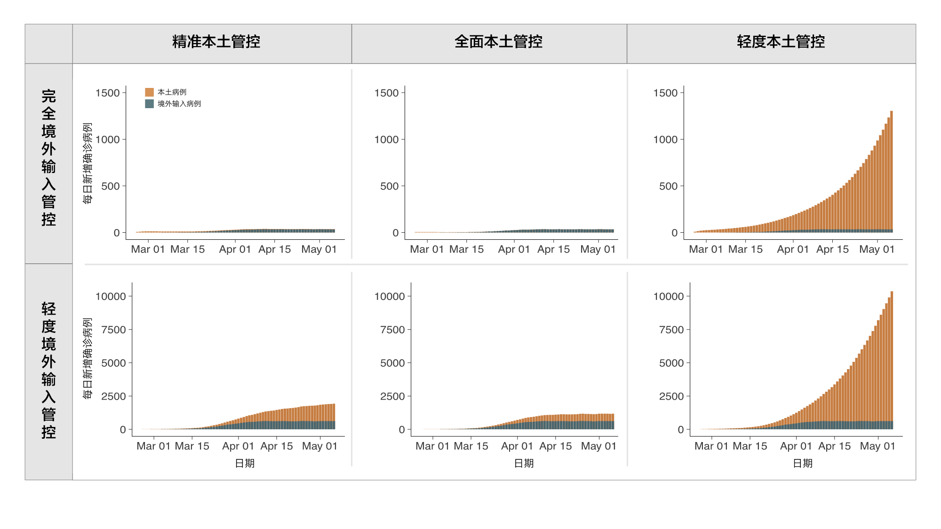Viewport: 941px width, 529px height.
Task: Click the 5000 tick label in 精准本土管控 column
Action: point(113,363)
